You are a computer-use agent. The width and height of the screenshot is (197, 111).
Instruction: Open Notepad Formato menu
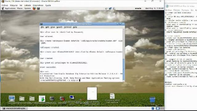[185, 10]
